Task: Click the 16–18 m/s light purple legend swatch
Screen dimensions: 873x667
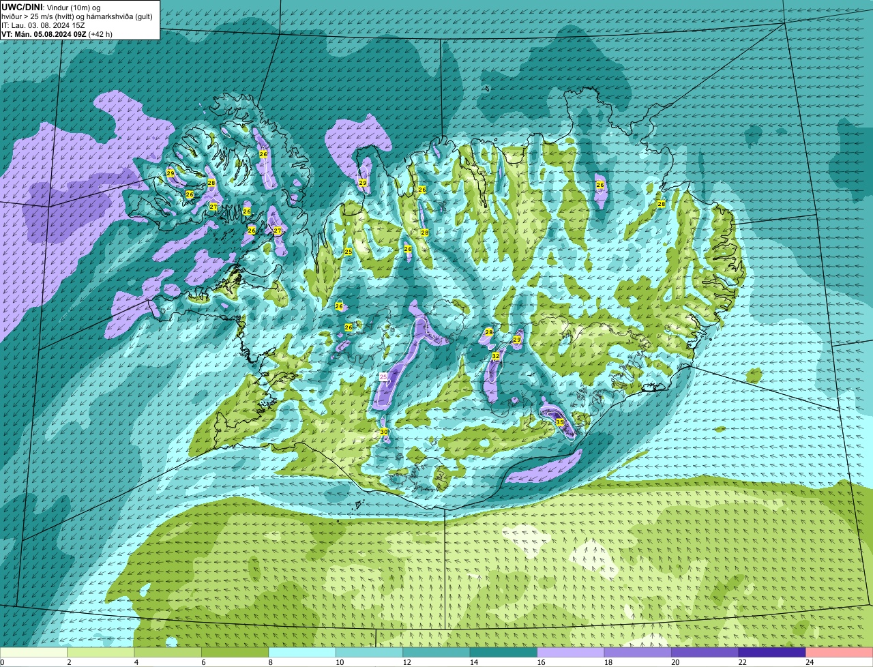Action: pos(572,652)
